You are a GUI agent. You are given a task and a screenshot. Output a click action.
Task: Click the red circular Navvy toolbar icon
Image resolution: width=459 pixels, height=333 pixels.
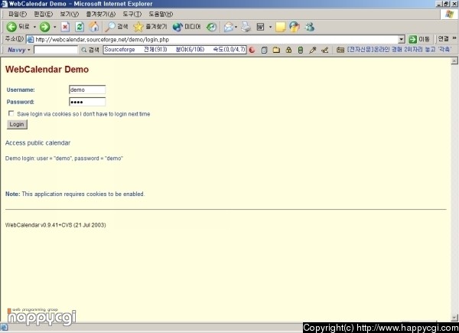(x=252, y=50)
